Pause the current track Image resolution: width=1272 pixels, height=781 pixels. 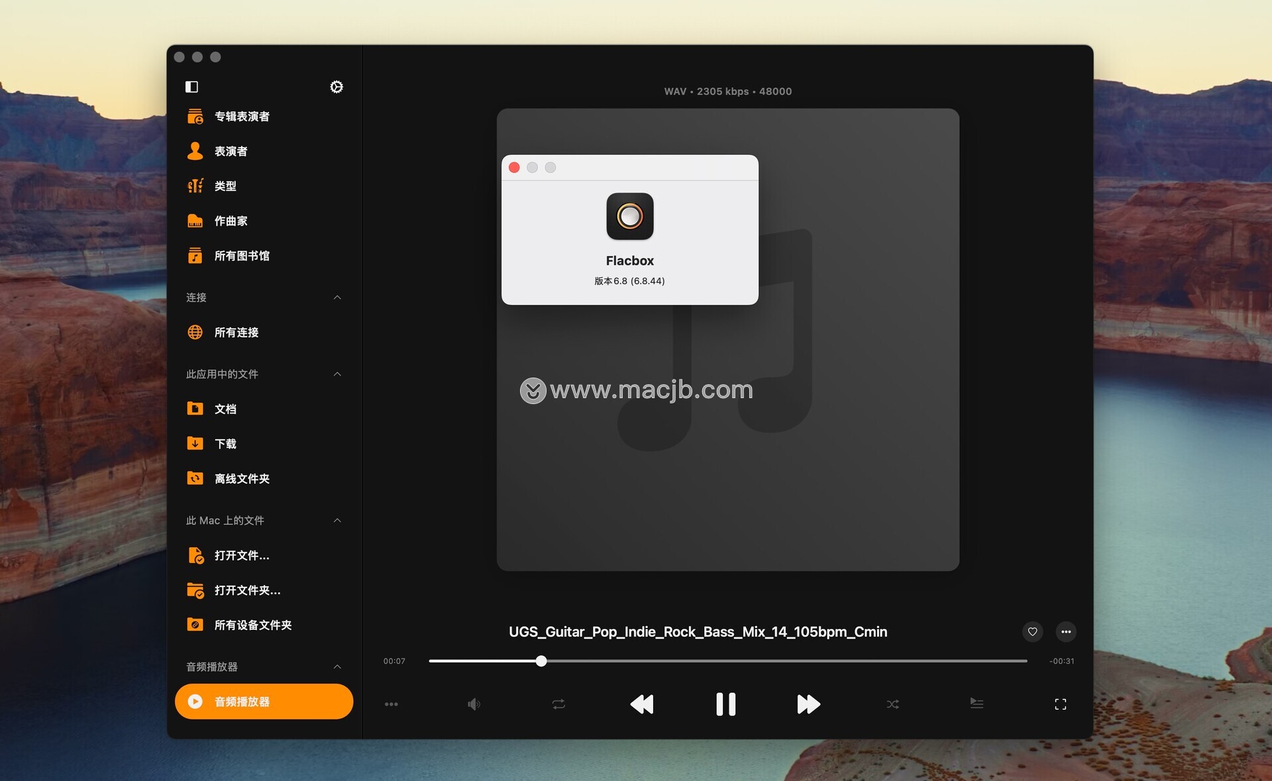(x=725, y=704)
